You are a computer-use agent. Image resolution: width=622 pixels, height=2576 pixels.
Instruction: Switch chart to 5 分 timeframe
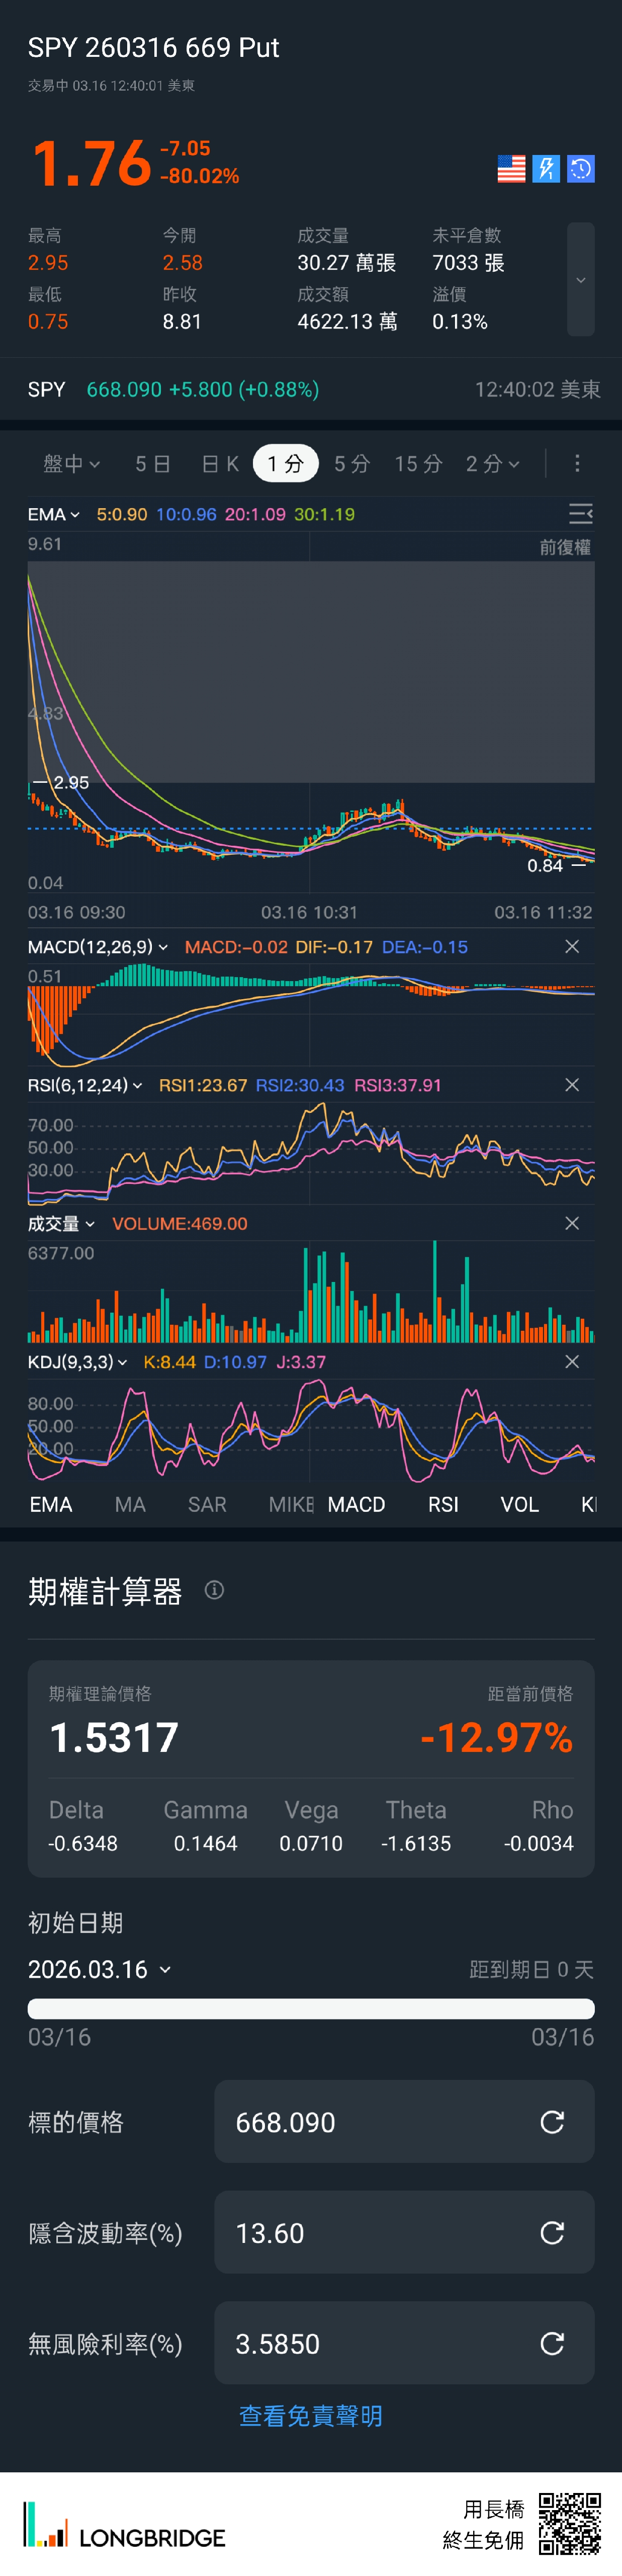click(x=352, y=464)
